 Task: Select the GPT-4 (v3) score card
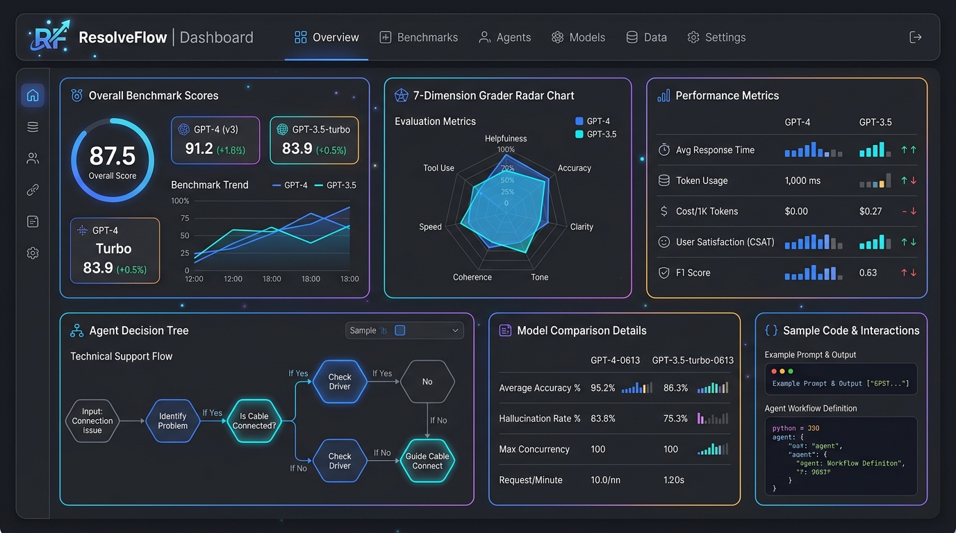[215, 140]
